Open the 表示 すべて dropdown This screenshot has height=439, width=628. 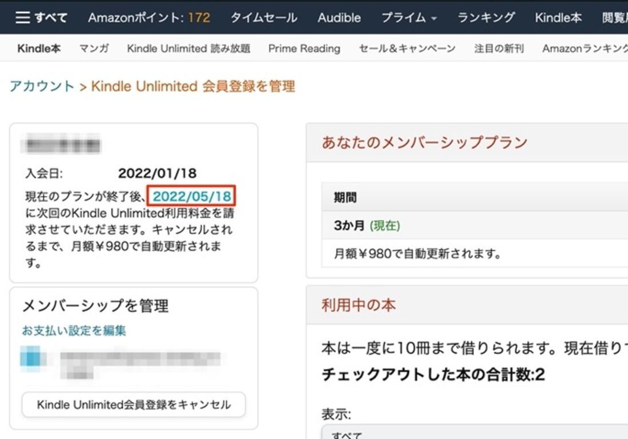474,432
